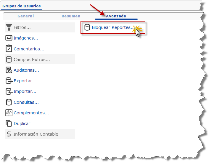Open the Grupos de Usuarios tab

pos(21,6)
